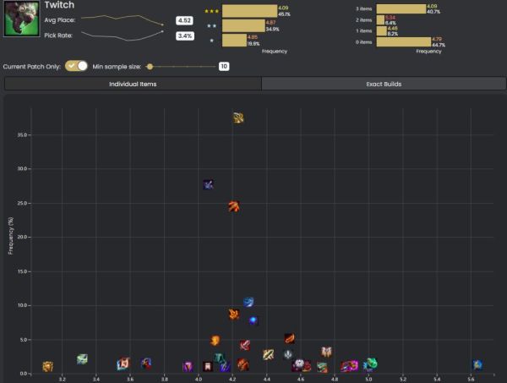Viewport: 507px width, 383px height.
Task: Click the dark purple item icon near 27.5% frequency
Action: 209,184
